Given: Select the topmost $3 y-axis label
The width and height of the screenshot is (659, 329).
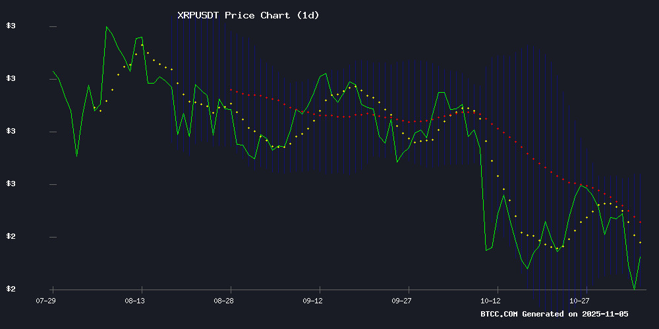Looking at the screenshot, I should 11,26.
